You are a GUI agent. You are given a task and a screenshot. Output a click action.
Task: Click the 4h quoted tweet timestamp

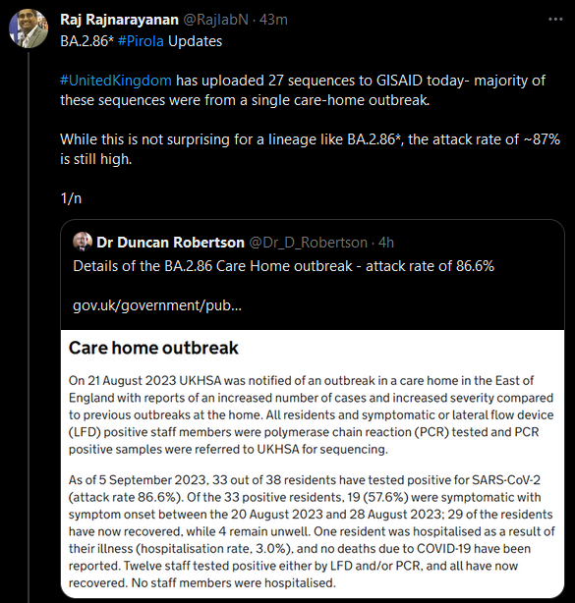[386, 243]
